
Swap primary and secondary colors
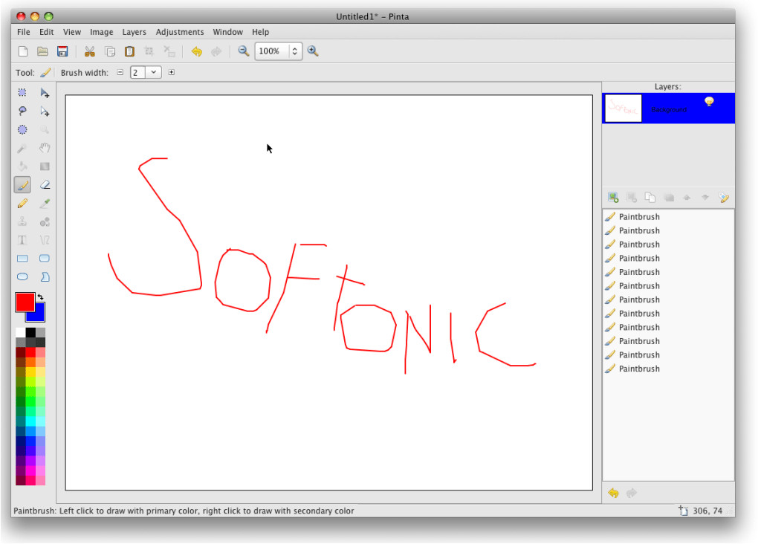41,297
